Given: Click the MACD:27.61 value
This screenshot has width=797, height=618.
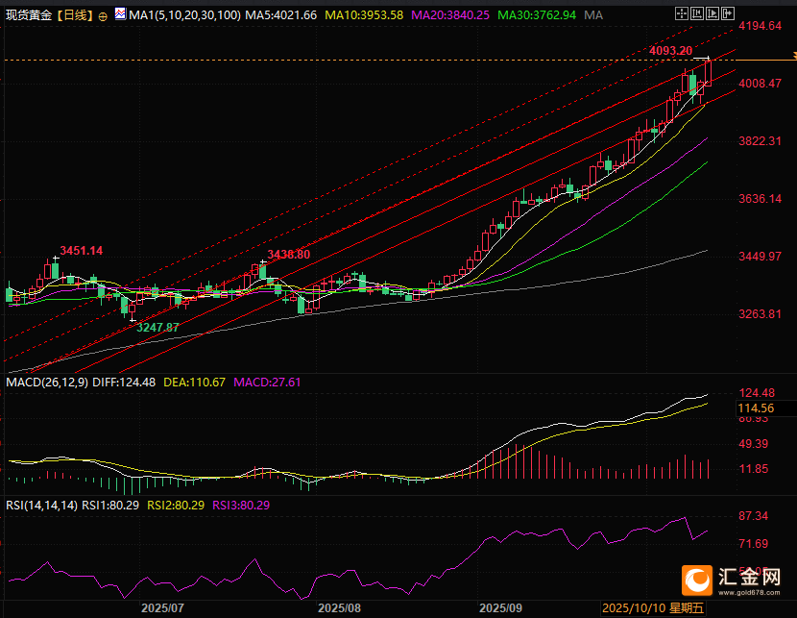Looking at the screenshot, I should 267,382.
